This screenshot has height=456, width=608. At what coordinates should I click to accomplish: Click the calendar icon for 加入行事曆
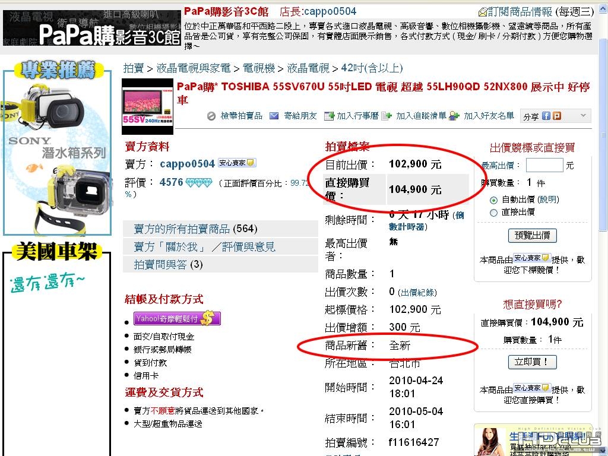pyautogui.click(x=329, y=116)
